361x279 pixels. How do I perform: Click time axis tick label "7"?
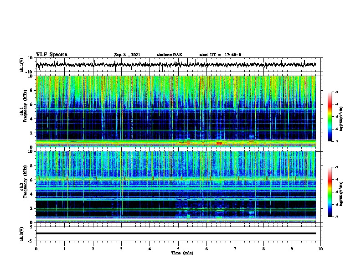(235, 248)
